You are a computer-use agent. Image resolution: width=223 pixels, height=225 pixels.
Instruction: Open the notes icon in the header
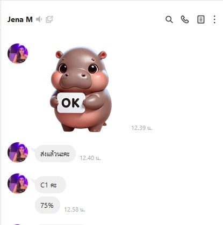point(200,19)
